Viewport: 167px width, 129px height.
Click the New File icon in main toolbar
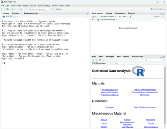click(x=2, y=9)
